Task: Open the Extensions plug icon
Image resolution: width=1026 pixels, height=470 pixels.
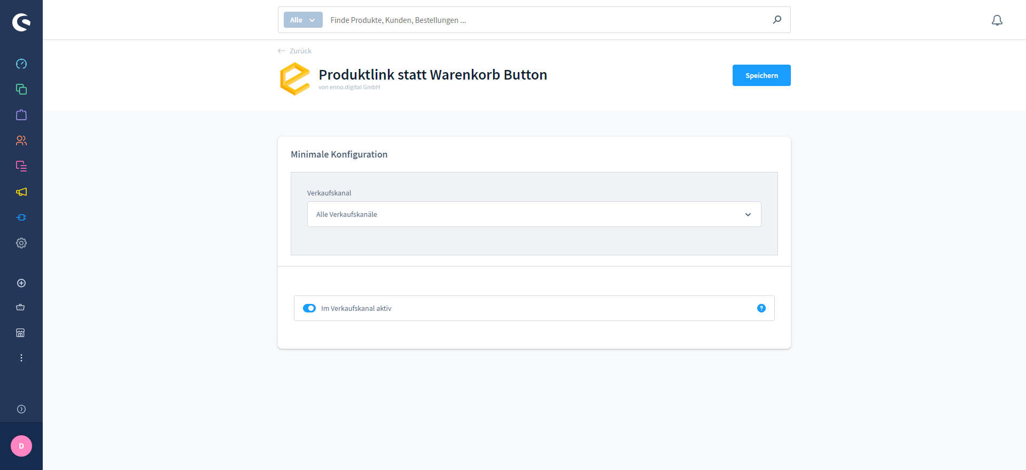Action: click(21, 217)
